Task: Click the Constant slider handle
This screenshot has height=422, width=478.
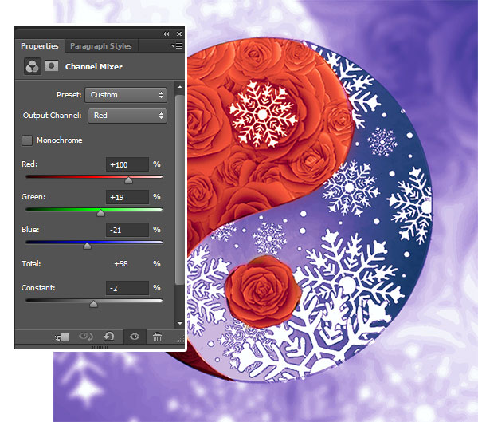Action: [x=93, y=304]
